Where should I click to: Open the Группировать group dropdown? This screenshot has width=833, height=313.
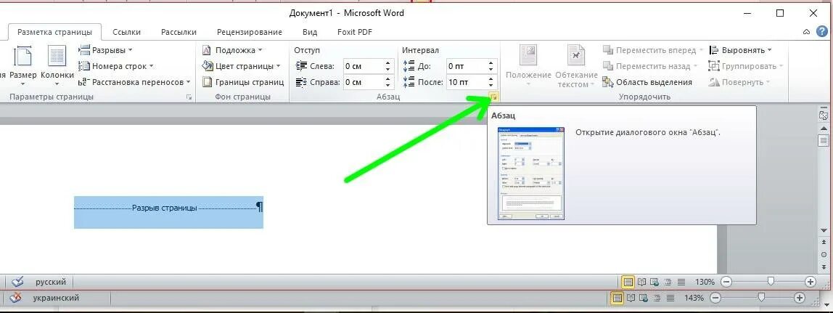746,66
